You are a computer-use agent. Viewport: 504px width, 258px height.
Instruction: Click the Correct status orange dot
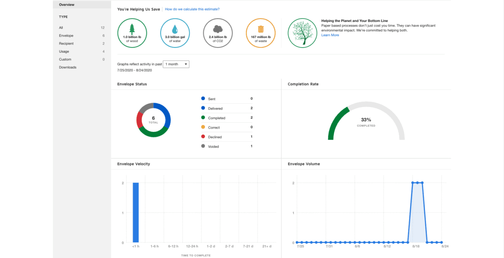[x=203, y=127]
